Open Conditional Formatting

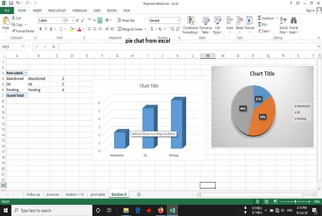[191, 25]
